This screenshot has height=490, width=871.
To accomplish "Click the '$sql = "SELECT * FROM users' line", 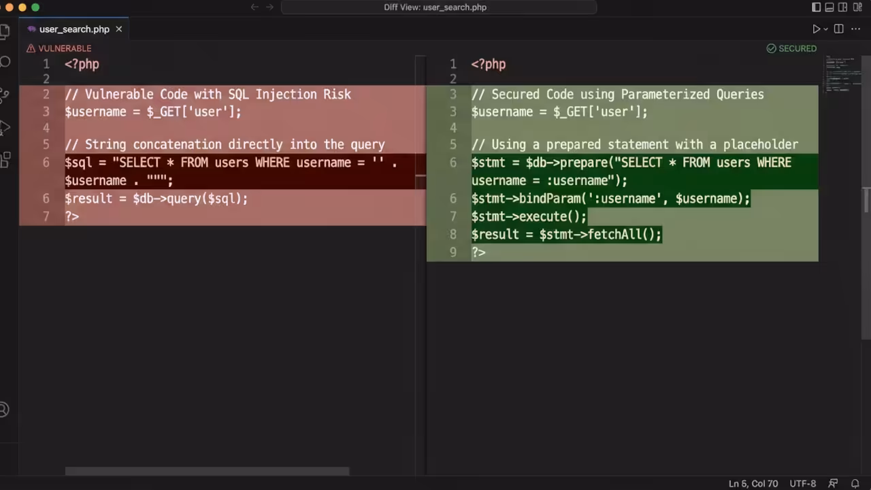I will pos(231,163).
